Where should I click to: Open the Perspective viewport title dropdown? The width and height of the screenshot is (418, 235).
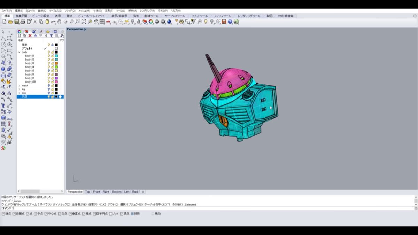coord(86,29)
